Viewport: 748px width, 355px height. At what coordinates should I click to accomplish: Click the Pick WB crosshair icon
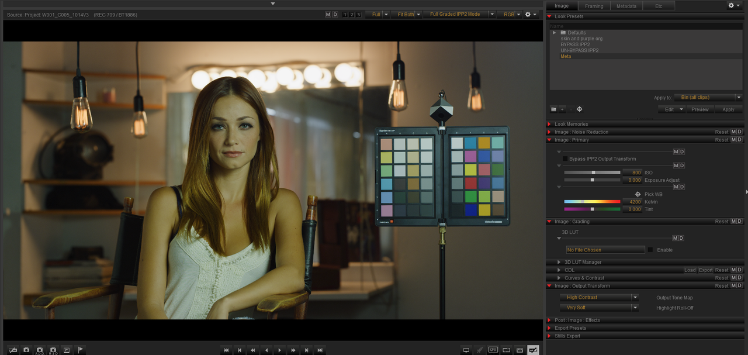coord(638,194)
